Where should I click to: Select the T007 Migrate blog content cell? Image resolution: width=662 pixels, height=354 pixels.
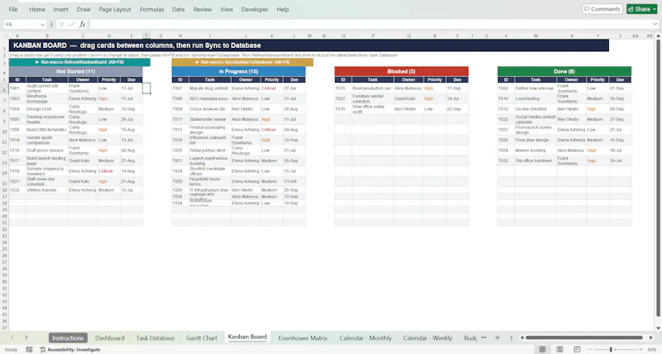tap(210, 88)
